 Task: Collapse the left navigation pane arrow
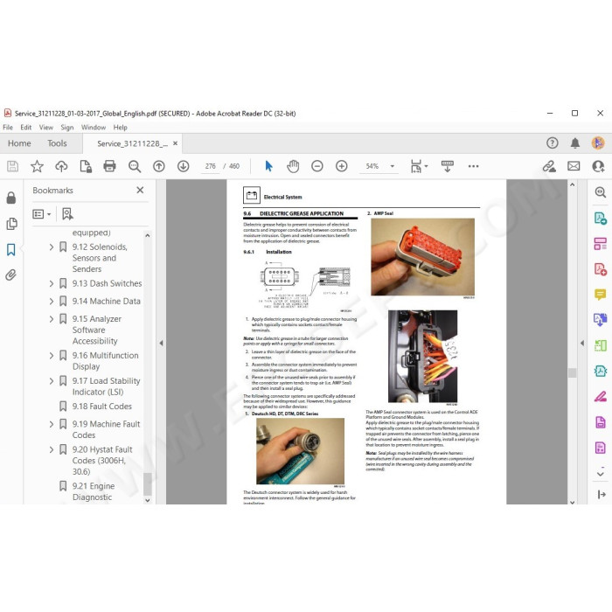point(161,343)
